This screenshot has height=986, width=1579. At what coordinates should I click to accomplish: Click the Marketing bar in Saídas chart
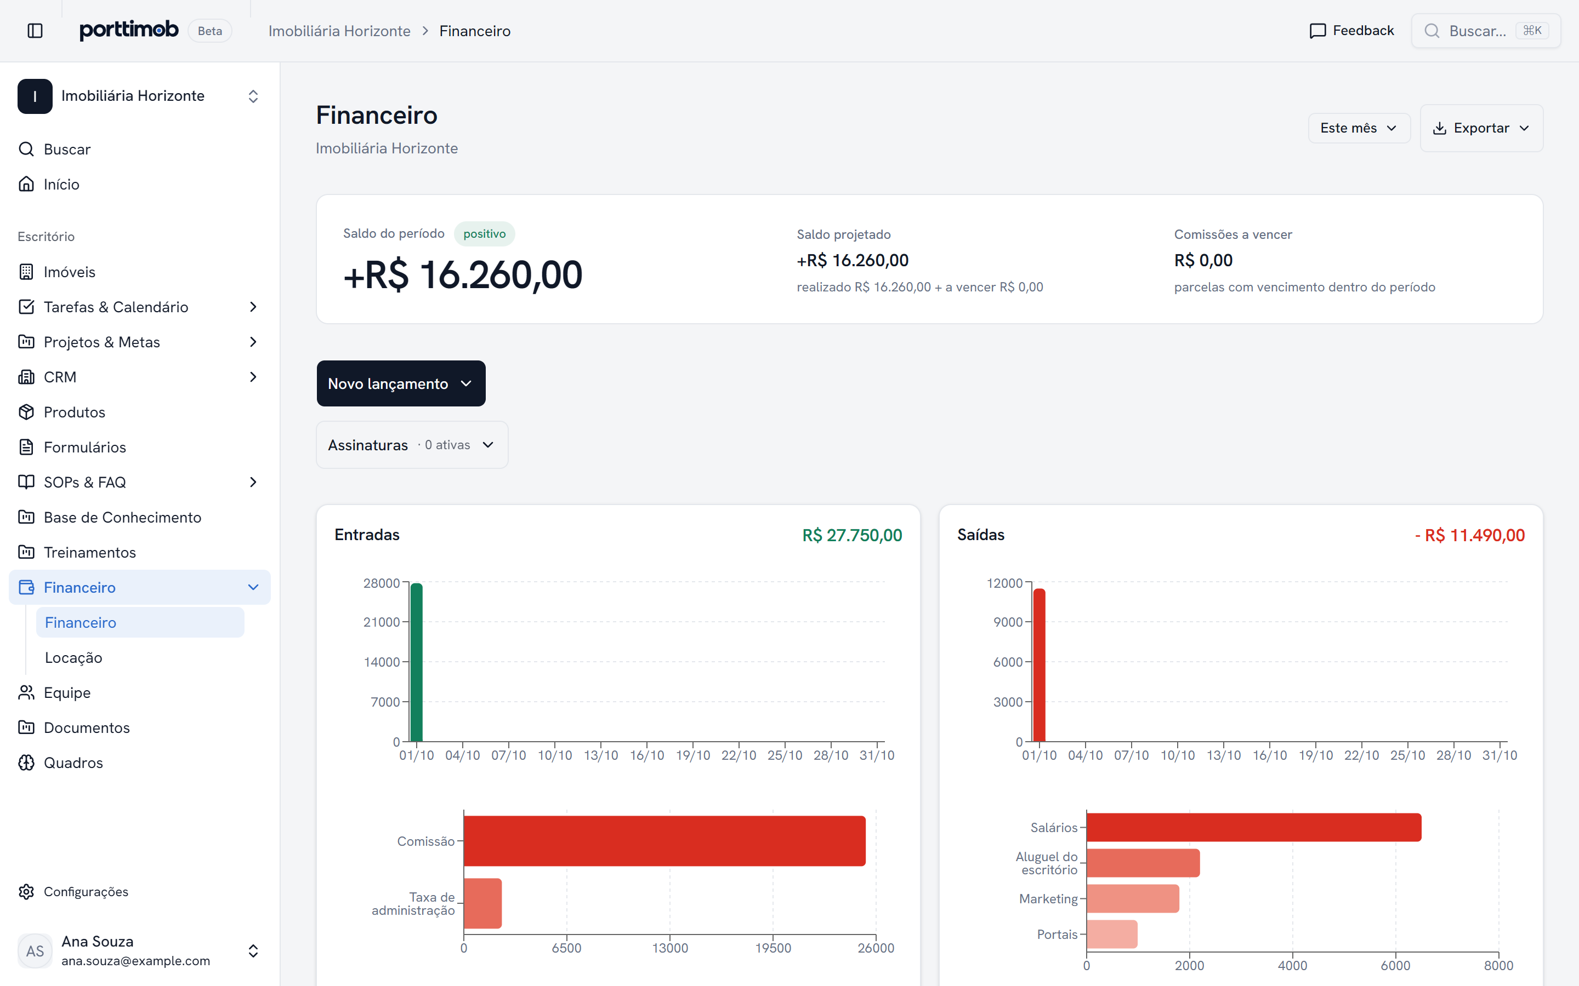1132,898
